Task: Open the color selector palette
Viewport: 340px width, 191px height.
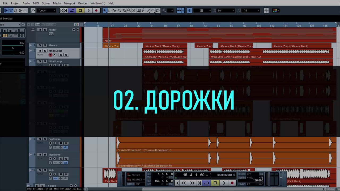Action: pos(275,11)
